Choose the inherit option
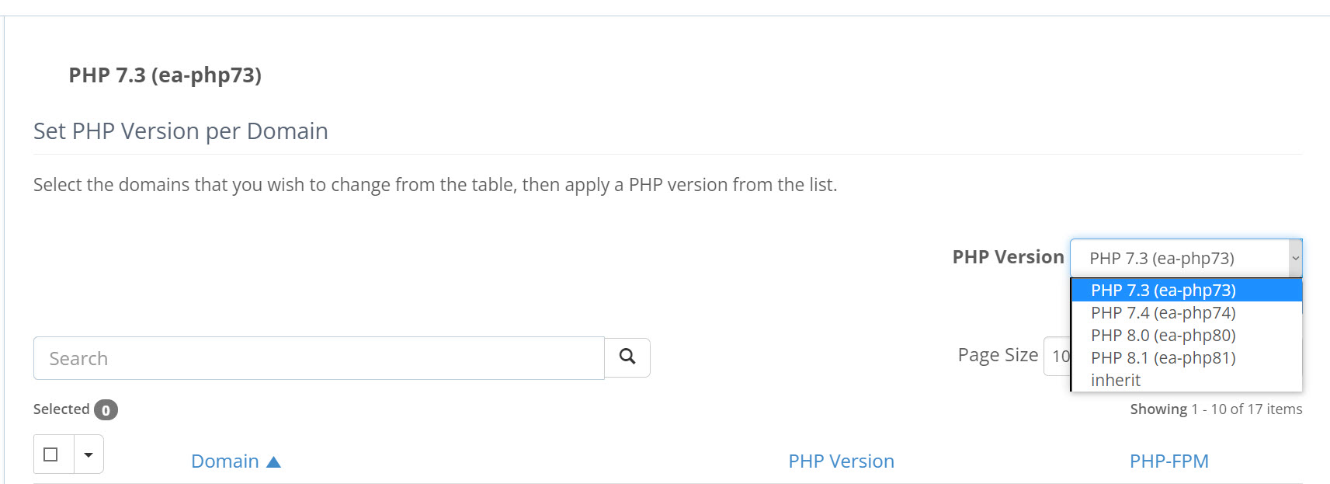The image size is (1330, 484). click(x=1115, y=380)
